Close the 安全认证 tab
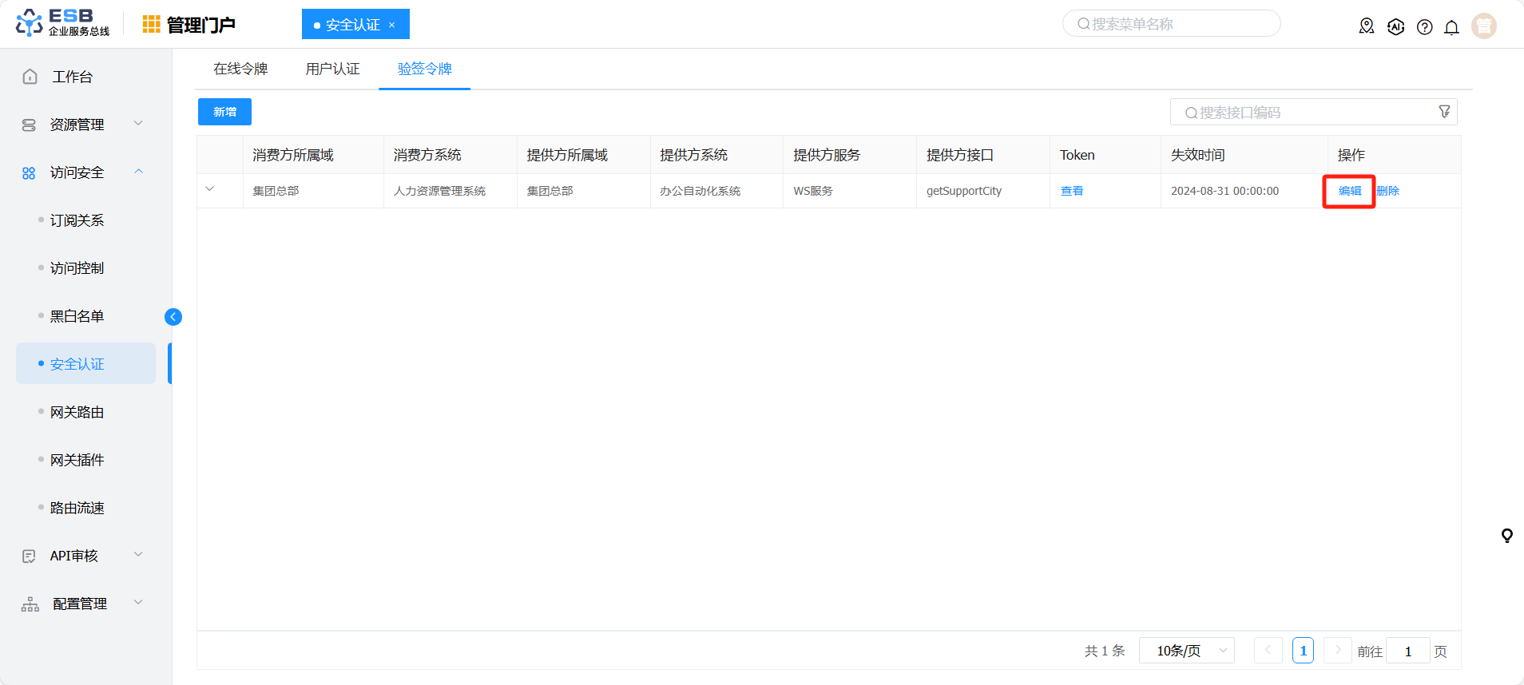Viewport: 1524px width, 685px height. [x=392, y=25]
